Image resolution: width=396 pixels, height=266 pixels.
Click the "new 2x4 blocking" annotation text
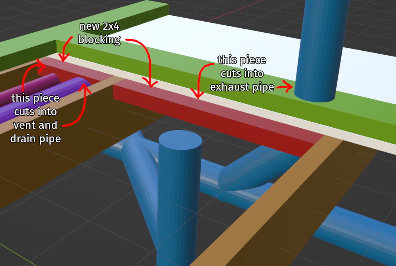click(99, 32)
